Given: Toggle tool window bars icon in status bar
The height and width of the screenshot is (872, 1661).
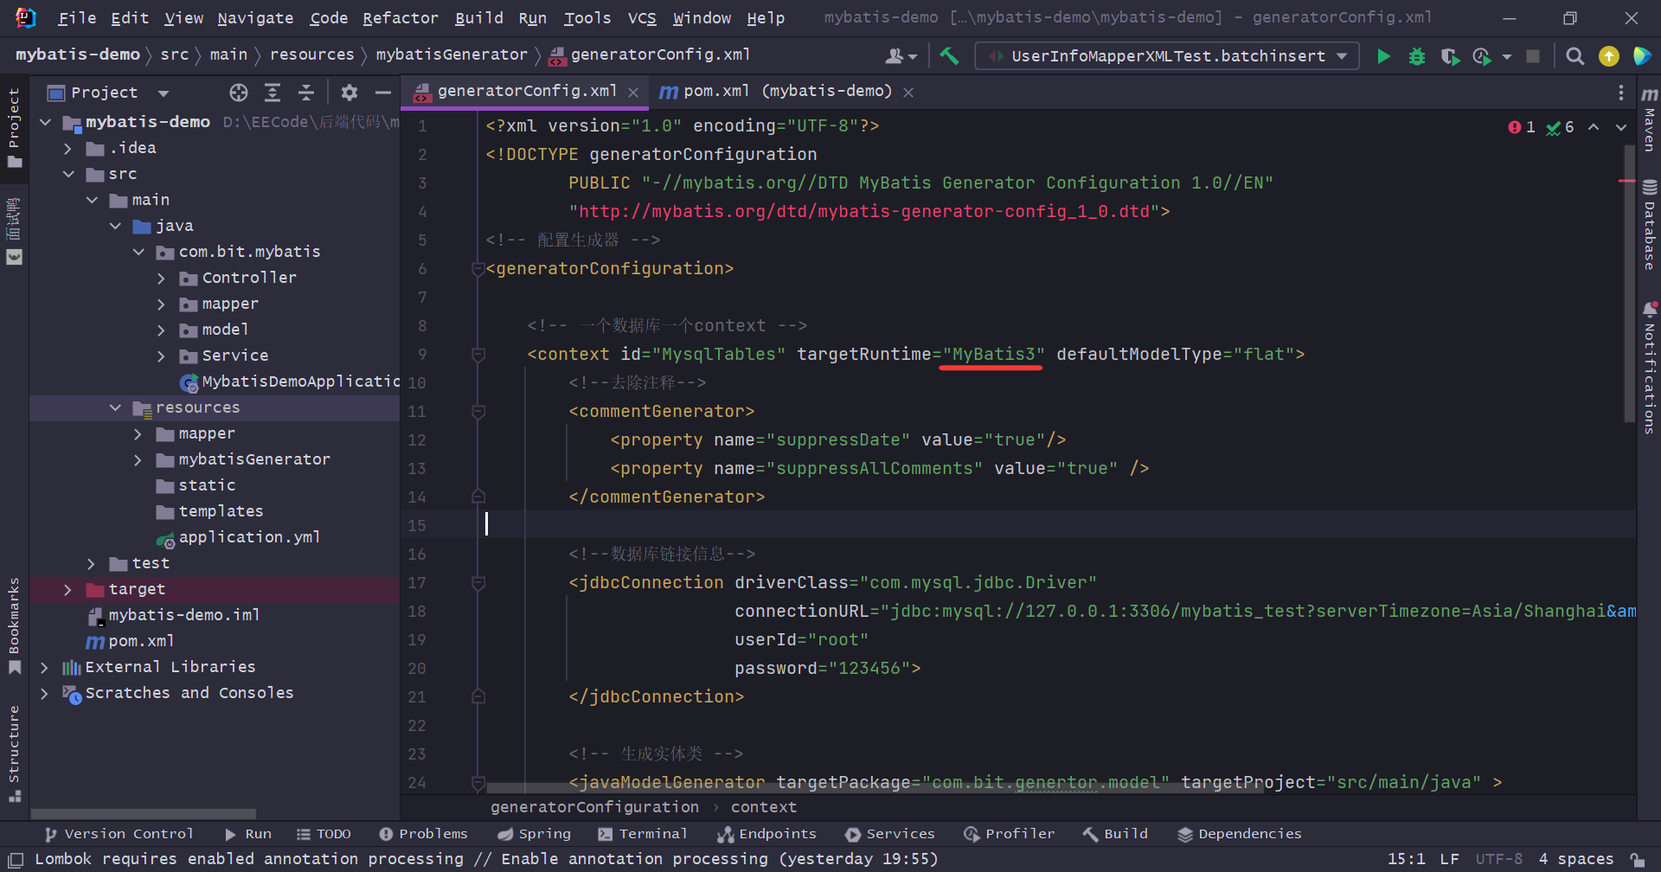Looking at the screenshot, I should 16,859.
